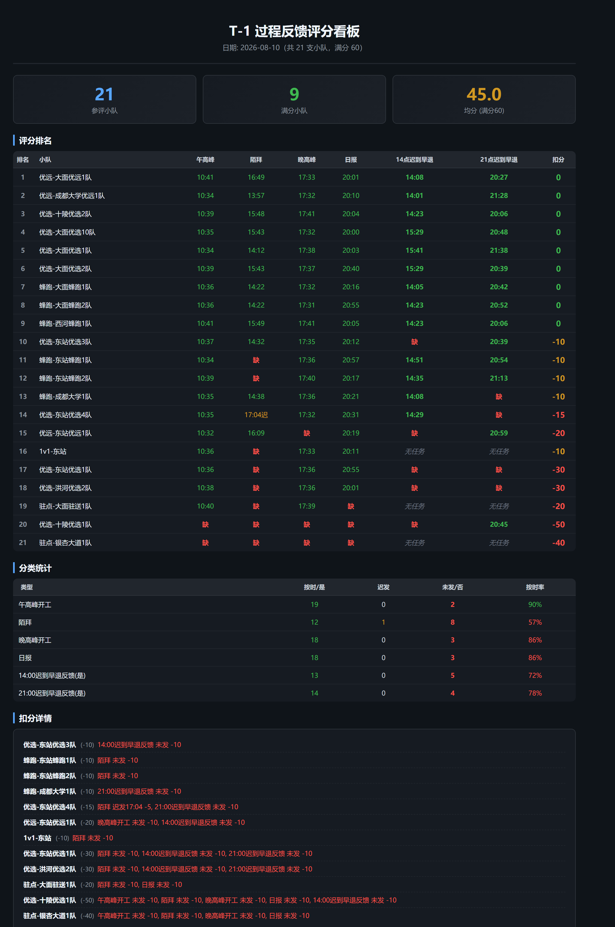The image size is (615, 927).
Task: Click 迟发 column header in 分类统计
Action: coord(384,587)
